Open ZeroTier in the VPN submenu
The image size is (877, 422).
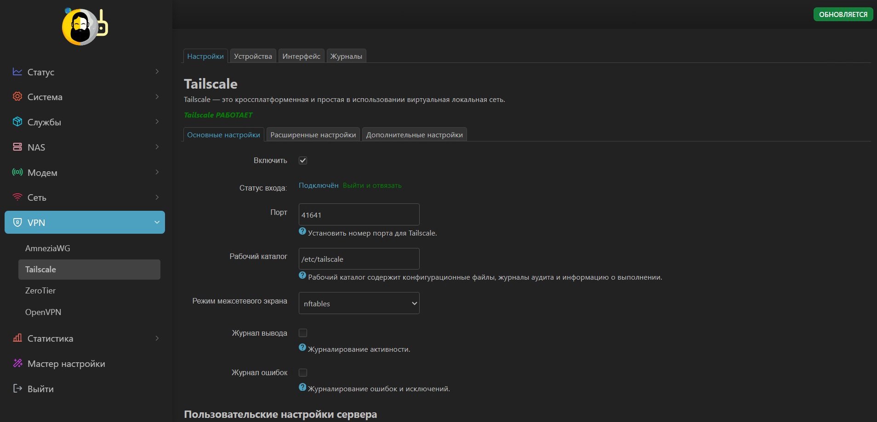[40, 291]
